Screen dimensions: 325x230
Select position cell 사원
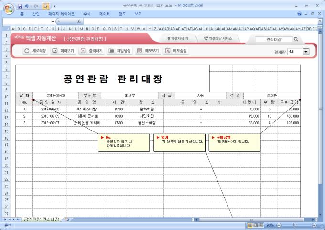coord(201,96)
